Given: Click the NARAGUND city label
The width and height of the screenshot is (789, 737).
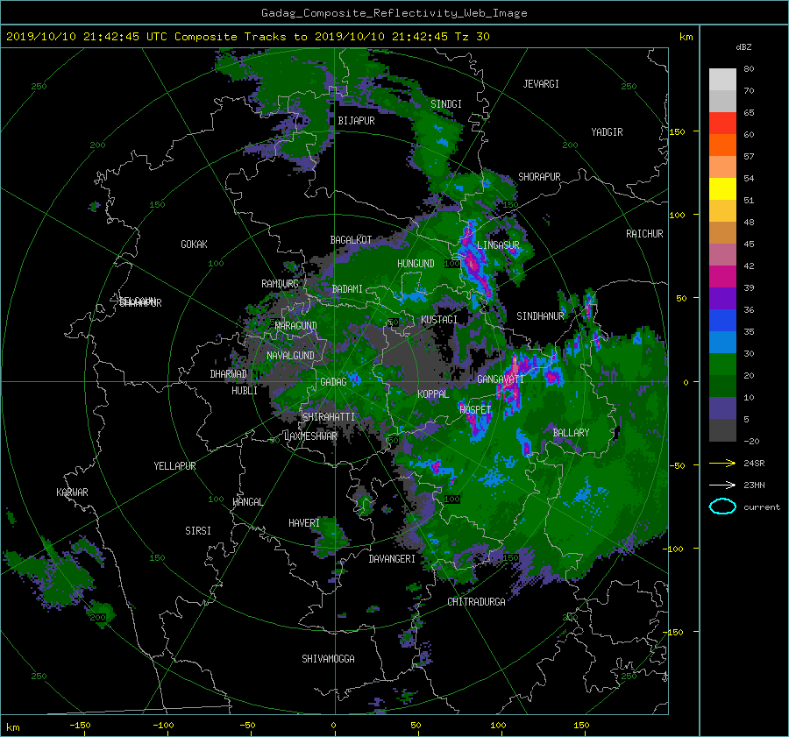Looking at the screenshot, I should click(296, 326).
